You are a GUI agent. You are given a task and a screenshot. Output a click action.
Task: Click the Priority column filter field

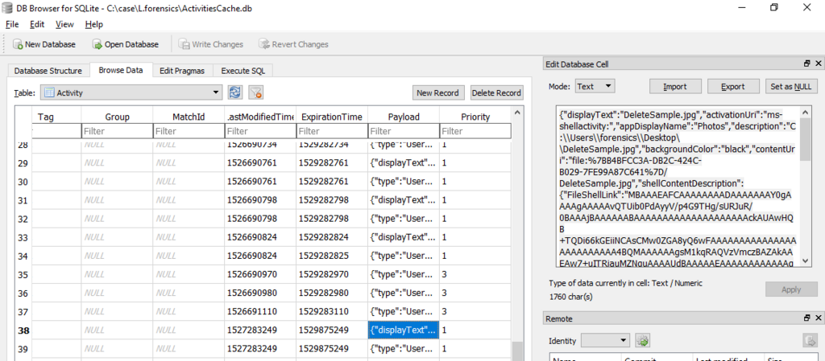coord(475,131)
